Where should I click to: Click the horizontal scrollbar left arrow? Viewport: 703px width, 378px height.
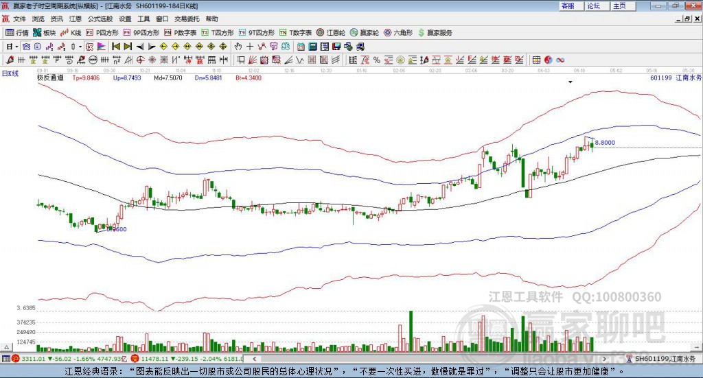[255, 359]
